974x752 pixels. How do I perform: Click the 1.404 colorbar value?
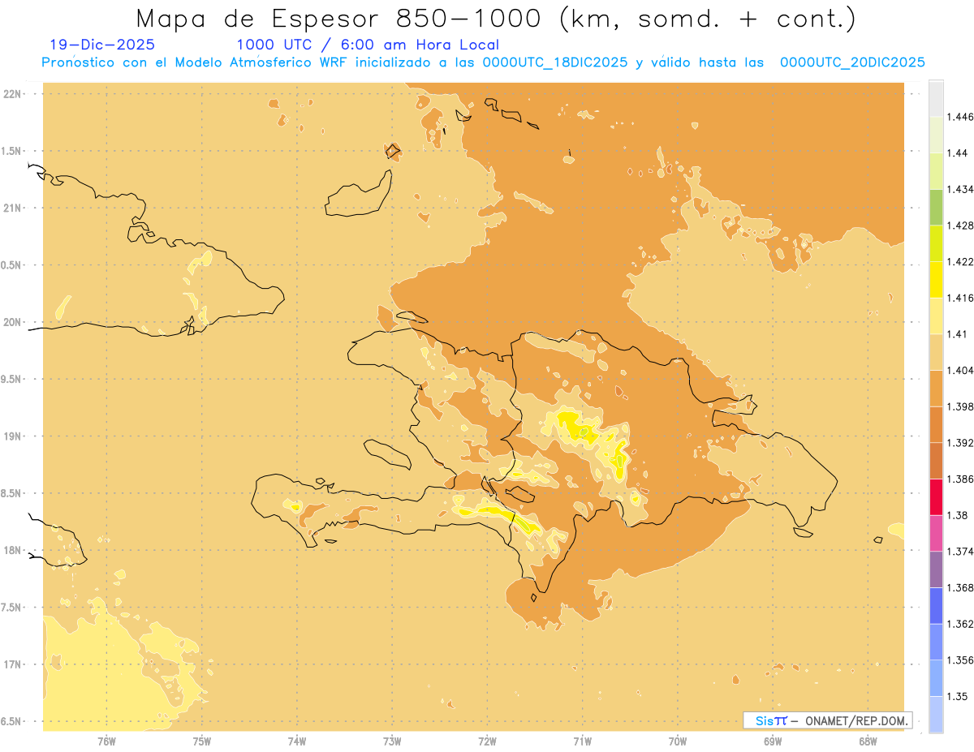click(961, 371)
